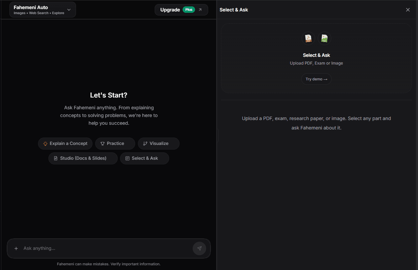Click the 'Upload PDF, Exam or Image' text
Viewport: 418px width, 270px height.
pos(316,63)
